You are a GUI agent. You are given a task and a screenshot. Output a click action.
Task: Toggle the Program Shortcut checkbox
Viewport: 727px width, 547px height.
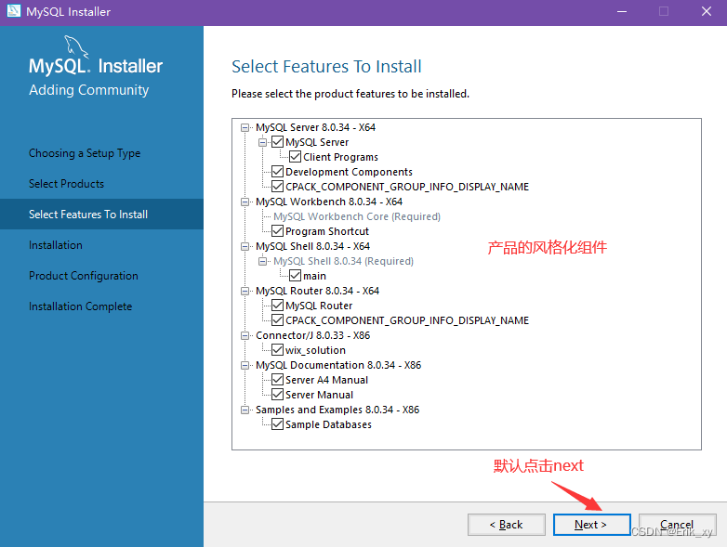pos(277,230)
